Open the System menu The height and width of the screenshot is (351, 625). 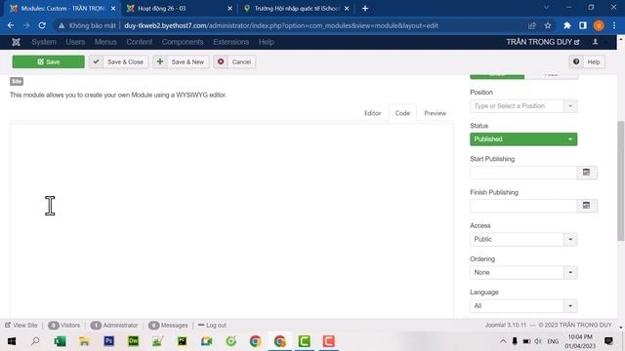click(44, 42)
